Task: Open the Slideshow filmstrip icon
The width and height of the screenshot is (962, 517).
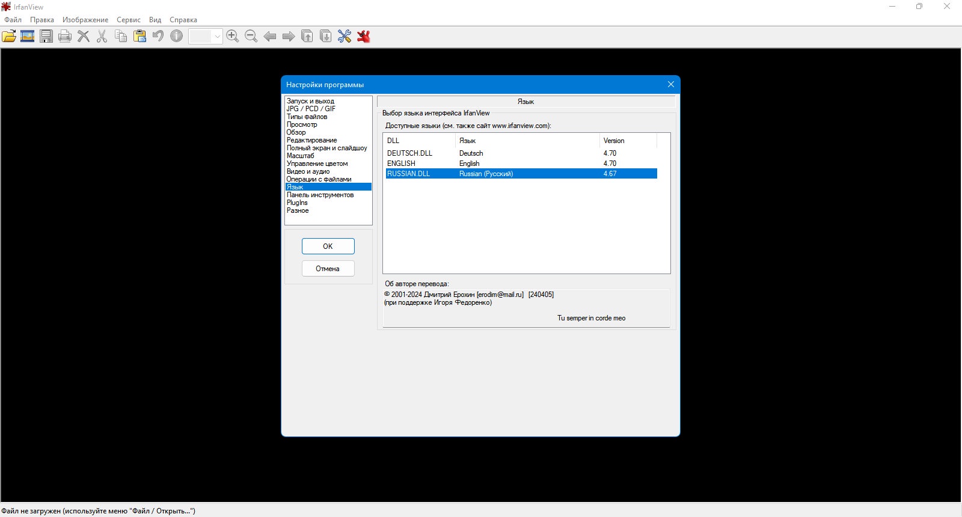Action: [x=28, y=36]
